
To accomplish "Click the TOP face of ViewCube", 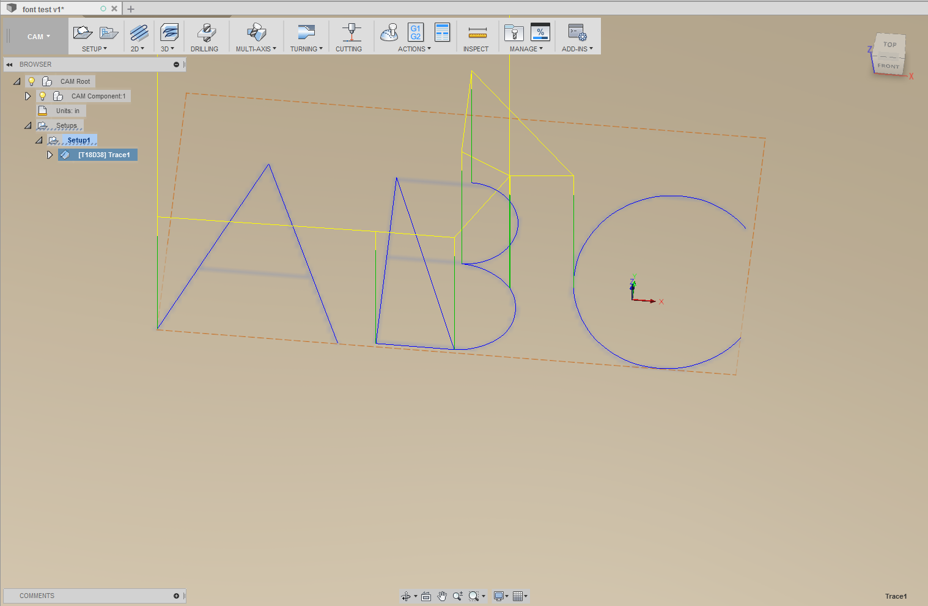I will click(890, 45).
